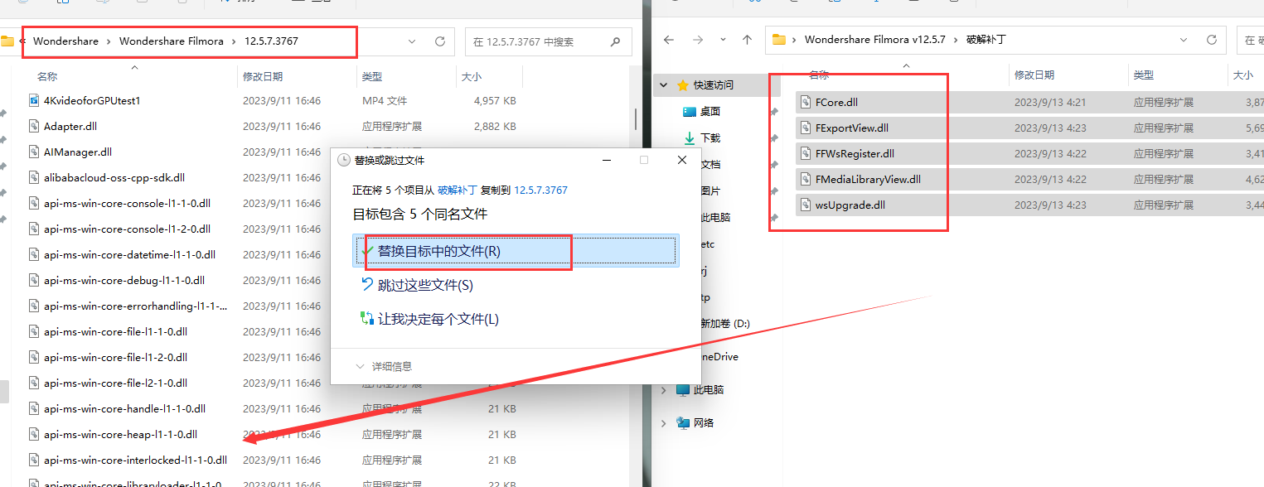Click the wsUpgrade.dll file icon
The height and width of the screenshot is (487, 1264).
806,205
